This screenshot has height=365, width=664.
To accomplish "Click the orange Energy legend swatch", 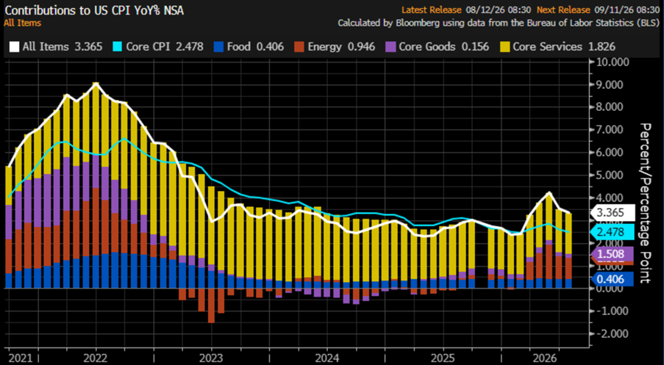I will pyautogui.click(x=299, y=46).
